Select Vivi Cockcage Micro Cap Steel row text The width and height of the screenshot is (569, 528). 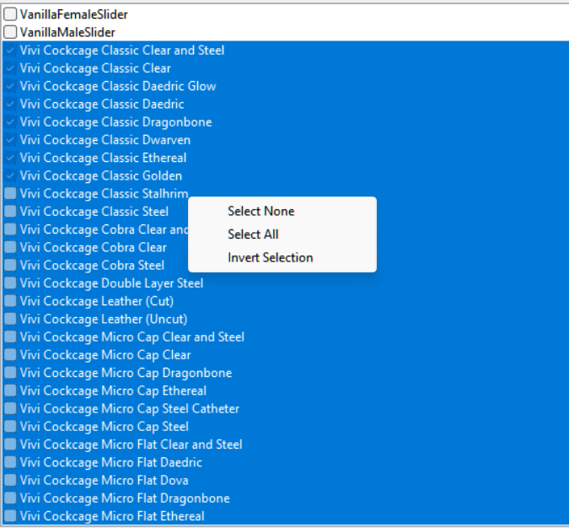click(x=105, y=427)
